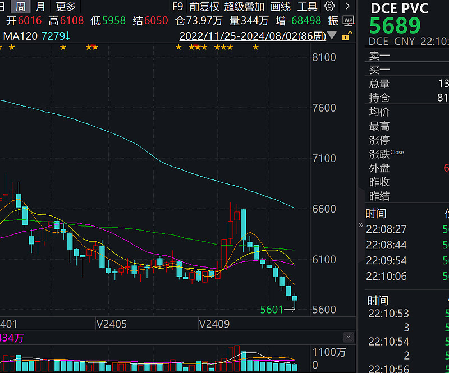Click the 1100万 volume axis label
The image size is (449, 373).
(x=329, y=352)
